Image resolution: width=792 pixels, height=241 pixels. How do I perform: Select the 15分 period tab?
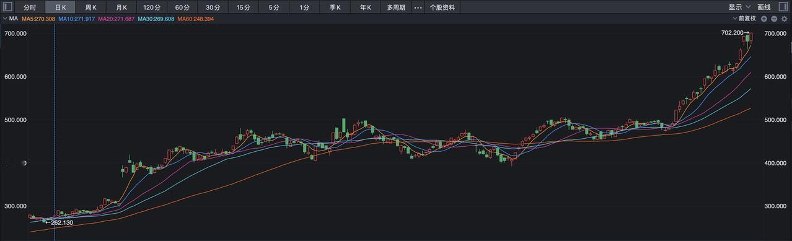(244, 7)
